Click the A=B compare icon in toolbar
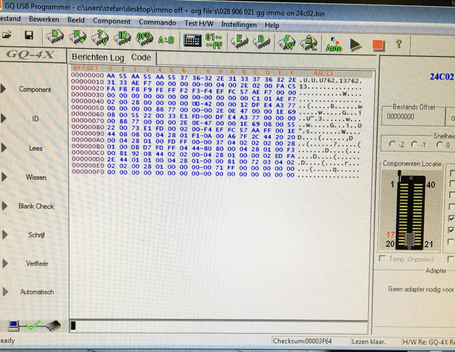Viewport: 455px width, 352px height. point(166,40)
